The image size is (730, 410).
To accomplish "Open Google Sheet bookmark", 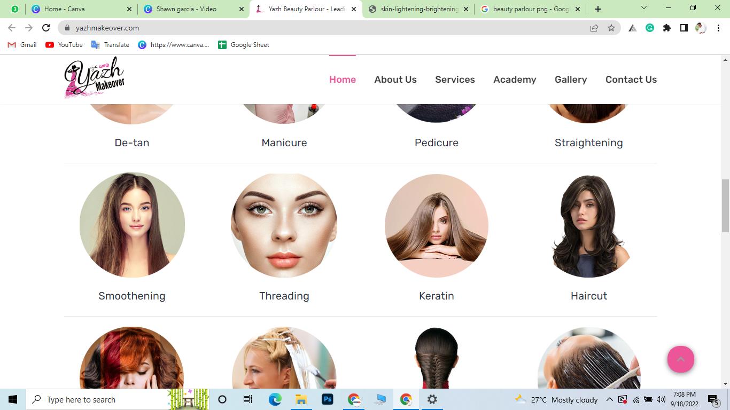I will pos(244,45).
